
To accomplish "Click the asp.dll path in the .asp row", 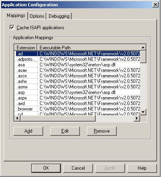I will coord(78,92).
